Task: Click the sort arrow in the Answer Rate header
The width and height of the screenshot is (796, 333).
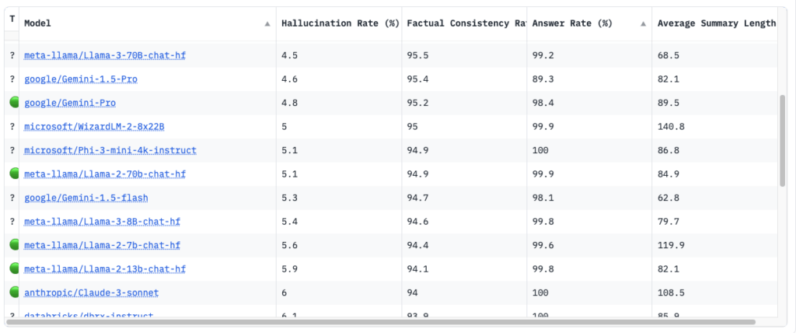Action: click(x=643, y=24)
